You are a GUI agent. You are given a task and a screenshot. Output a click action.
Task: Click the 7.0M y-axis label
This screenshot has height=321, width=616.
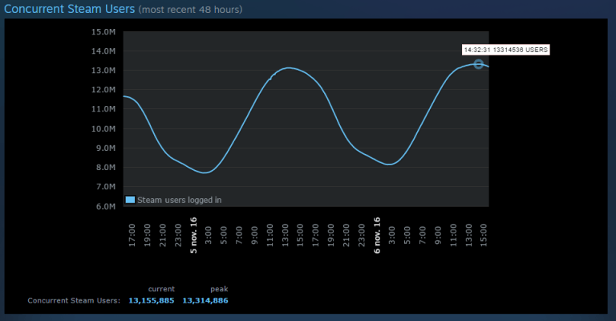105,187
